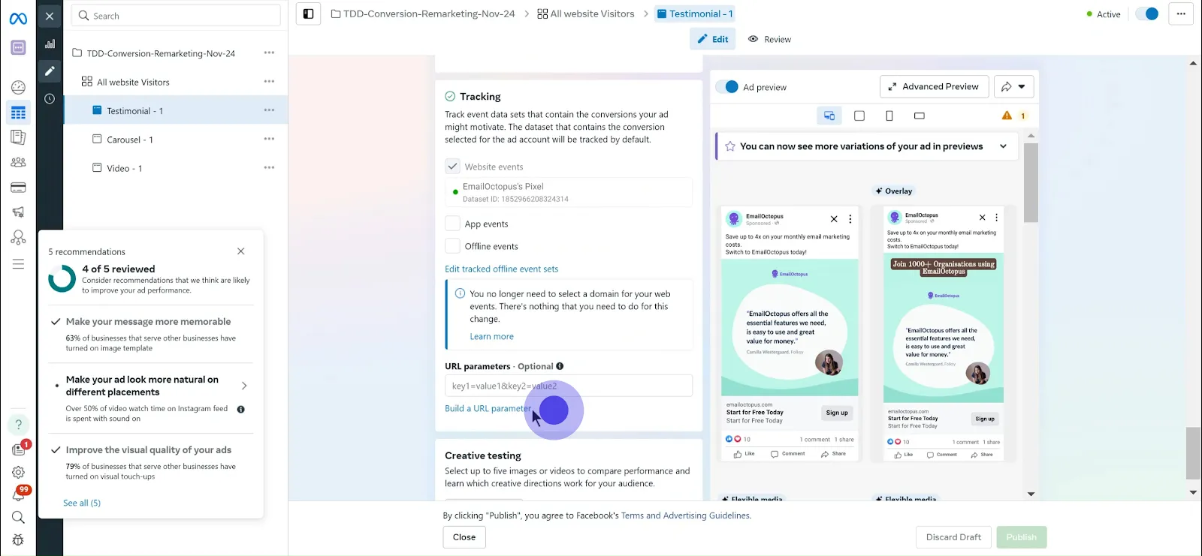This screenshot has height=556, width=1202.
Task: Open the magnifier Search icon in sidebar
Action: point(18,517)
